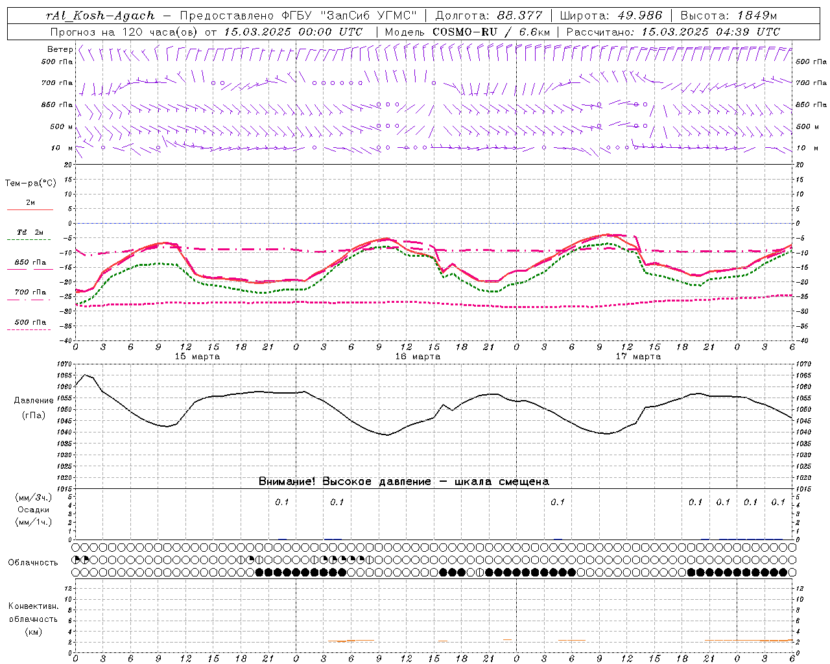Click the 15 марта date label
The image size is (830, 664).
pos(198,357)
